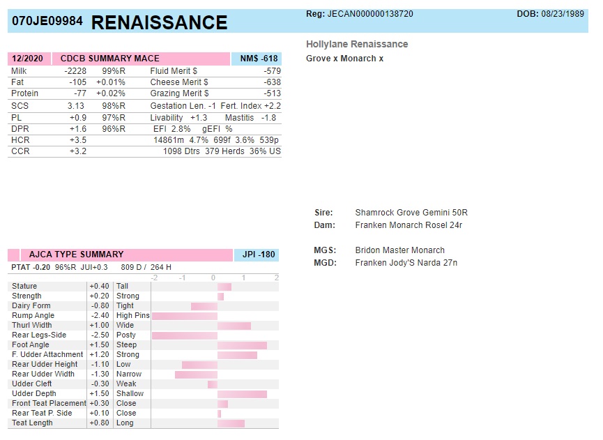603x440 pixels.
Task: Click the Foot Angle trait bar
Action: tap(242, 345)
